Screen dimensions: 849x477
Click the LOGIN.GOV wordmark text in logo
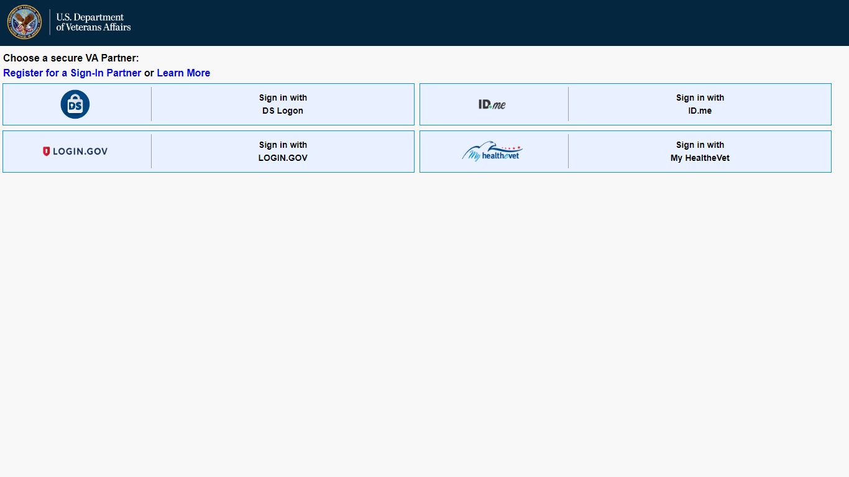[x=80, y=152]
